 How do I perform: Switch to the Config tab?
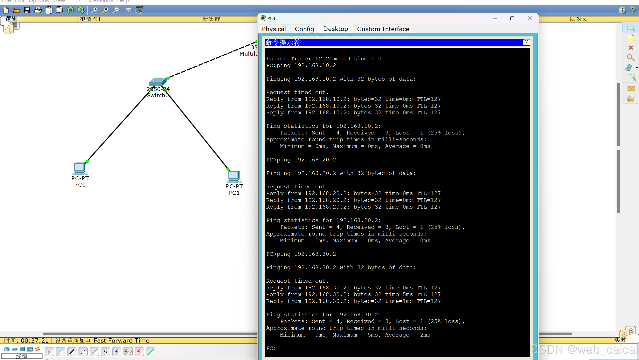coord(304,29)
